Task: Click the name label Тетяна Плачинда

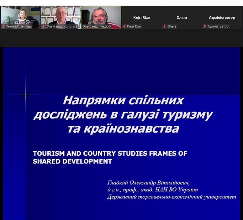Action: click(19, 26)
